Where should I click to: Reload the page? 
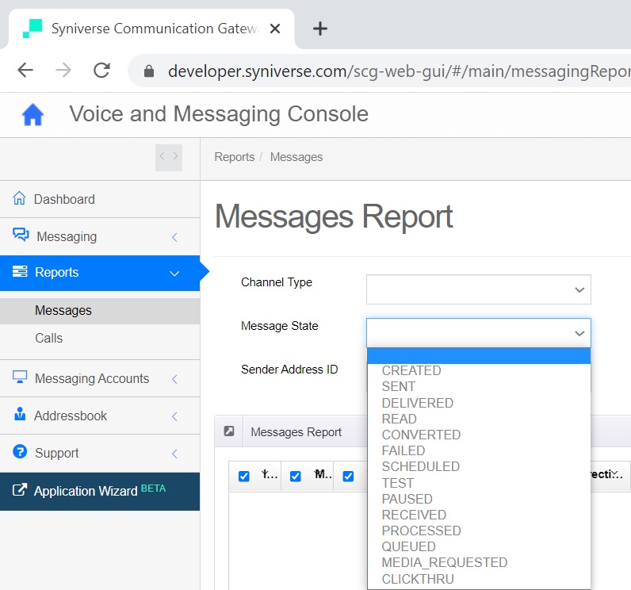(101, 70)
